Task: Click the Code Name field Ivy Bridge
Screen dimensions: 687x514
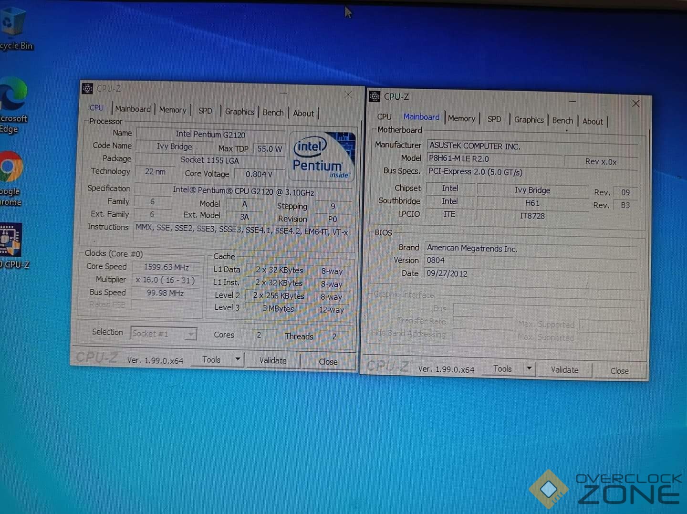Action: point(174,147)
